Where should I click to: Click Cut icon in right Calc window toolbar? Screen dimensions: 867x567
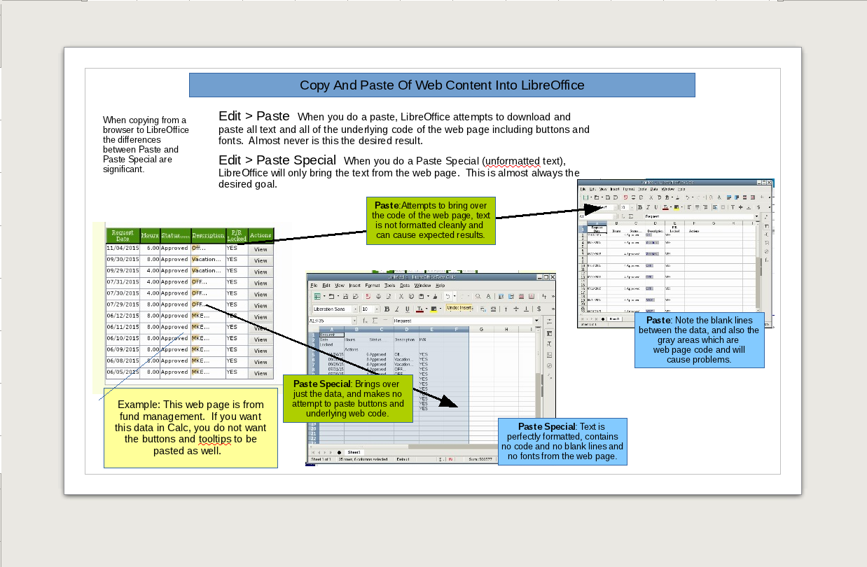[651, 197]
